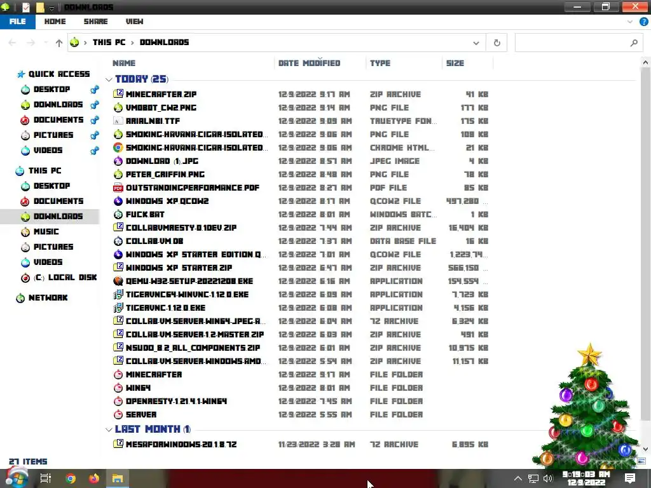Show hidden system tray icons
Screen dimensions: 651x488
(517, 478)
